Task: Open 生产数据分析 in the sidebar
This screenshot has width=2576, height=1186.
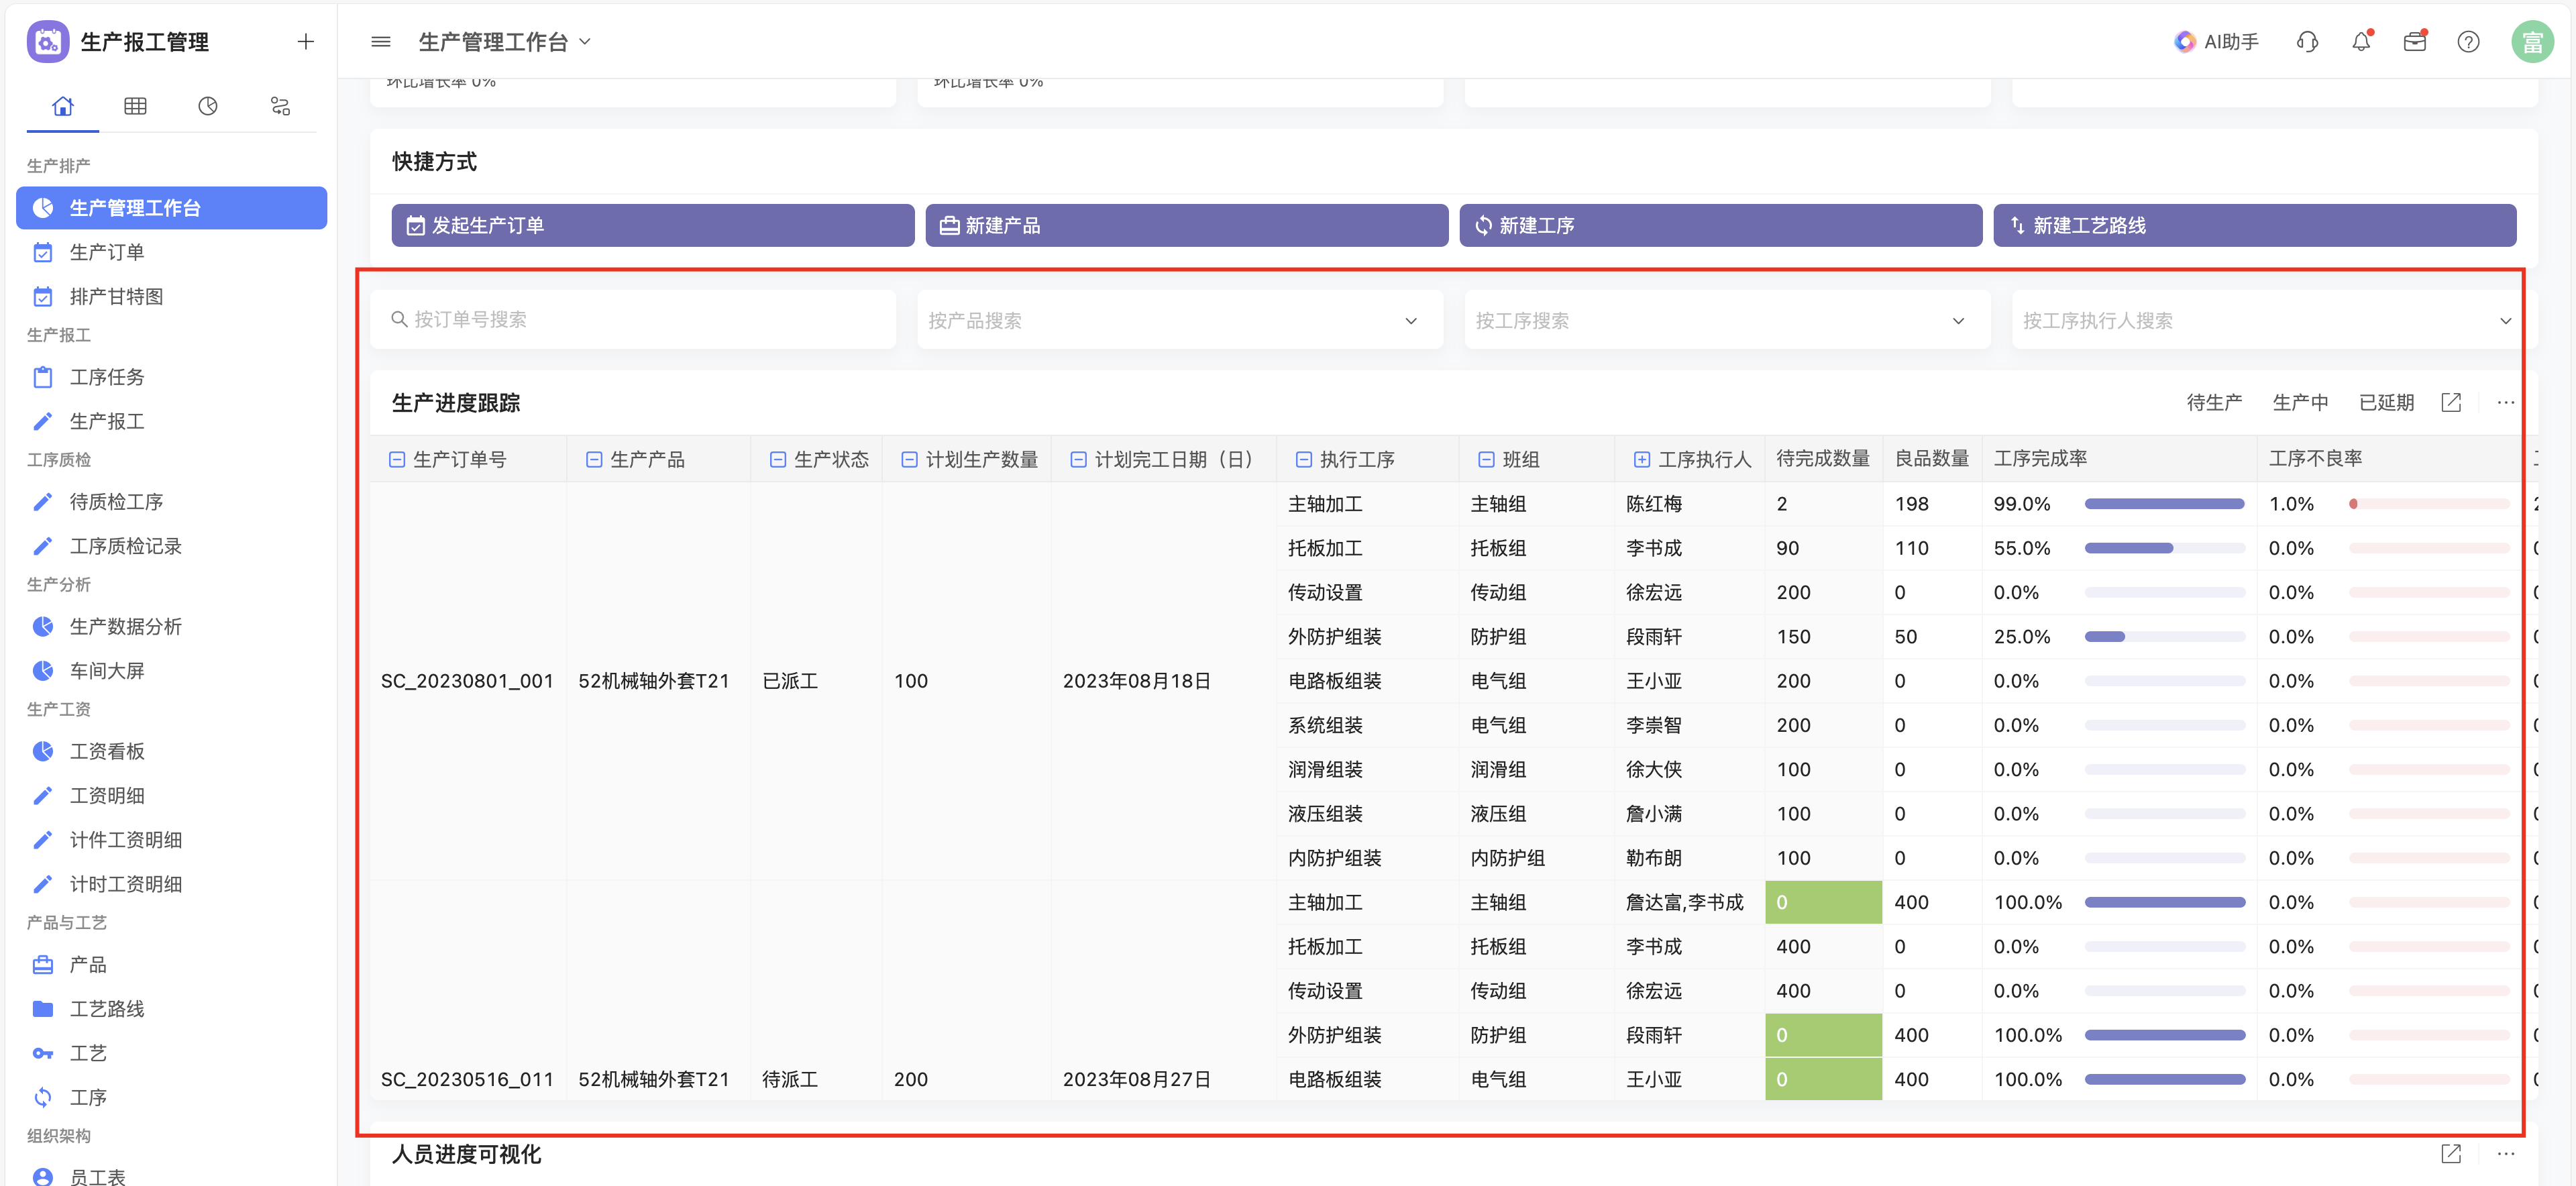Action: pos(172,626)
